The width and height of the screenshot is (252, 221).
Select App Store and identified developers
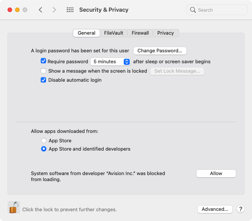44,149
